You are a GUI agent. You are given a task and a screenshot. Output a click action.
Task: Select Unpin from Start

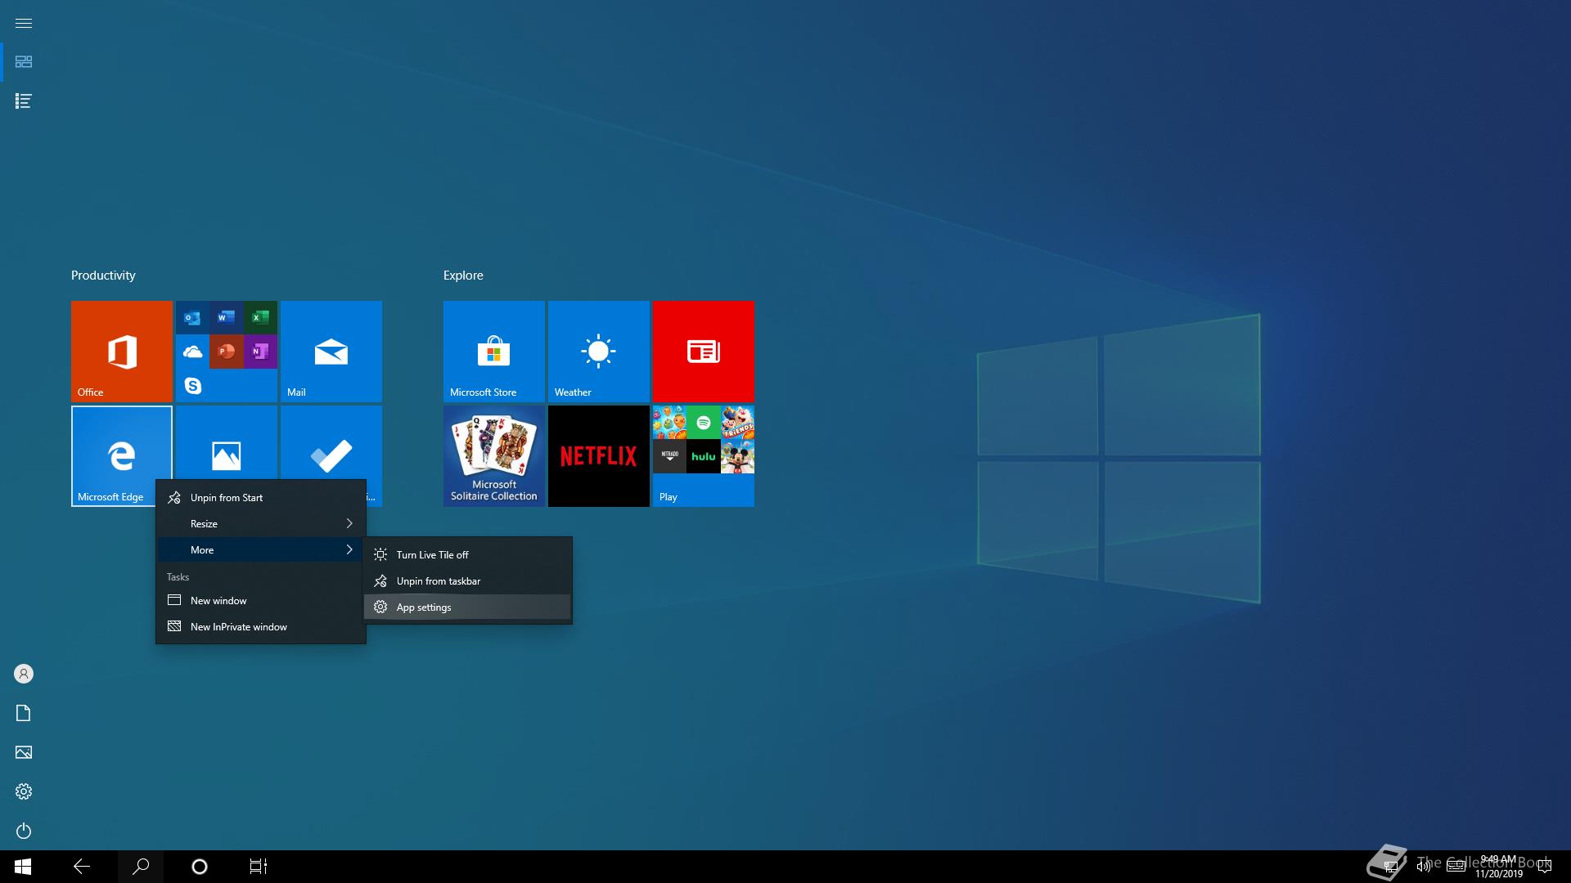coord(261,497)
